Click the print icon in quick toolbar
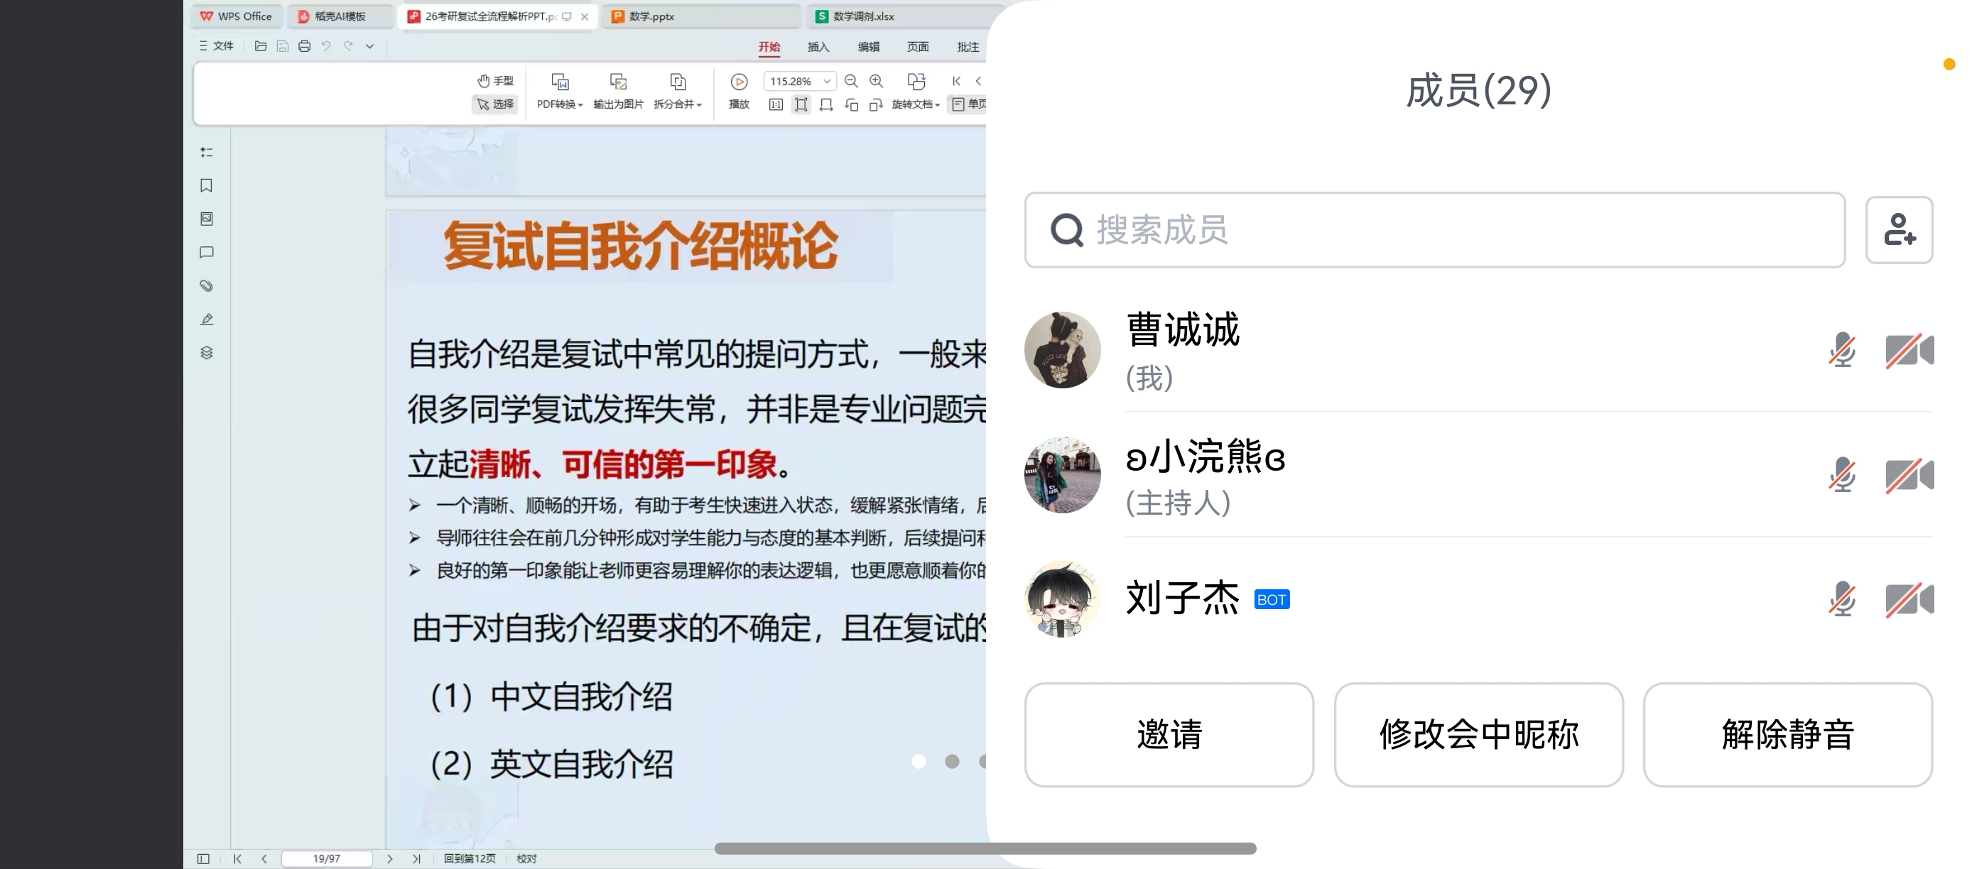This screenshot has width=1972, height=869. [x=304, y=46]
